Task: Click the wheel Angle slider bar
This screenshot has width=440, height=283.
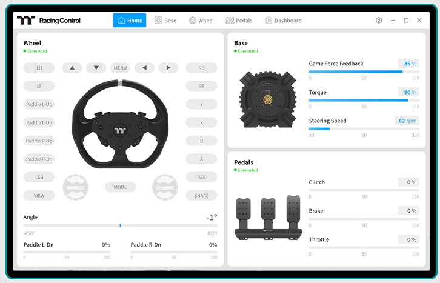Action: (x=121, y=225)
